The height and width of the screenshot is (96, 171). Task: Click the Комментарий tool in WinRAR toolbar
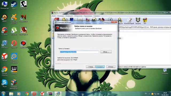pos(129,21)
